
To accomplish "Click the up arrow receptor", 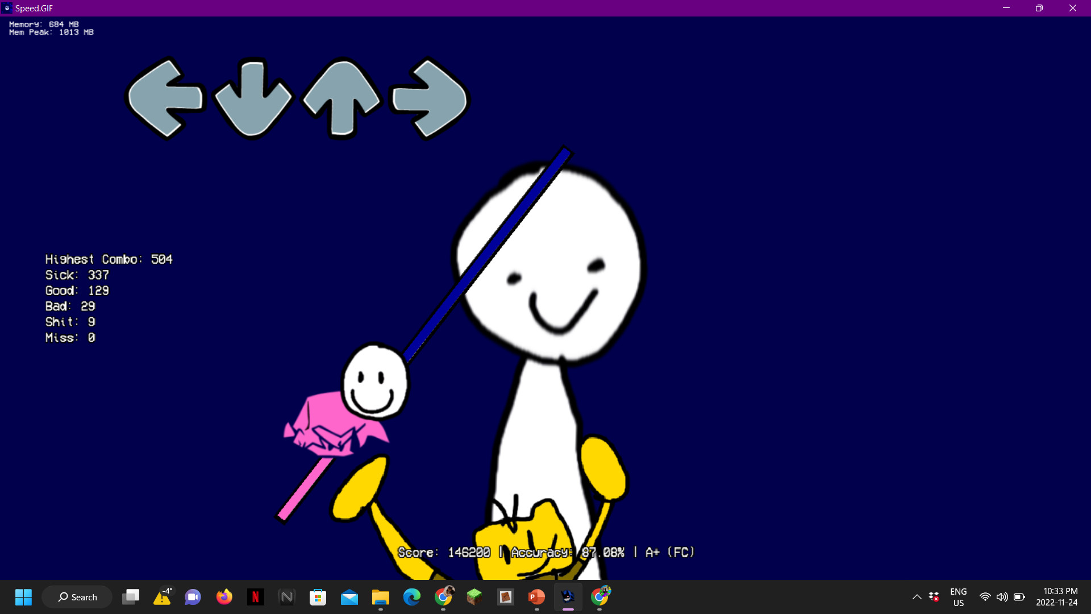I will click(341, 99).
